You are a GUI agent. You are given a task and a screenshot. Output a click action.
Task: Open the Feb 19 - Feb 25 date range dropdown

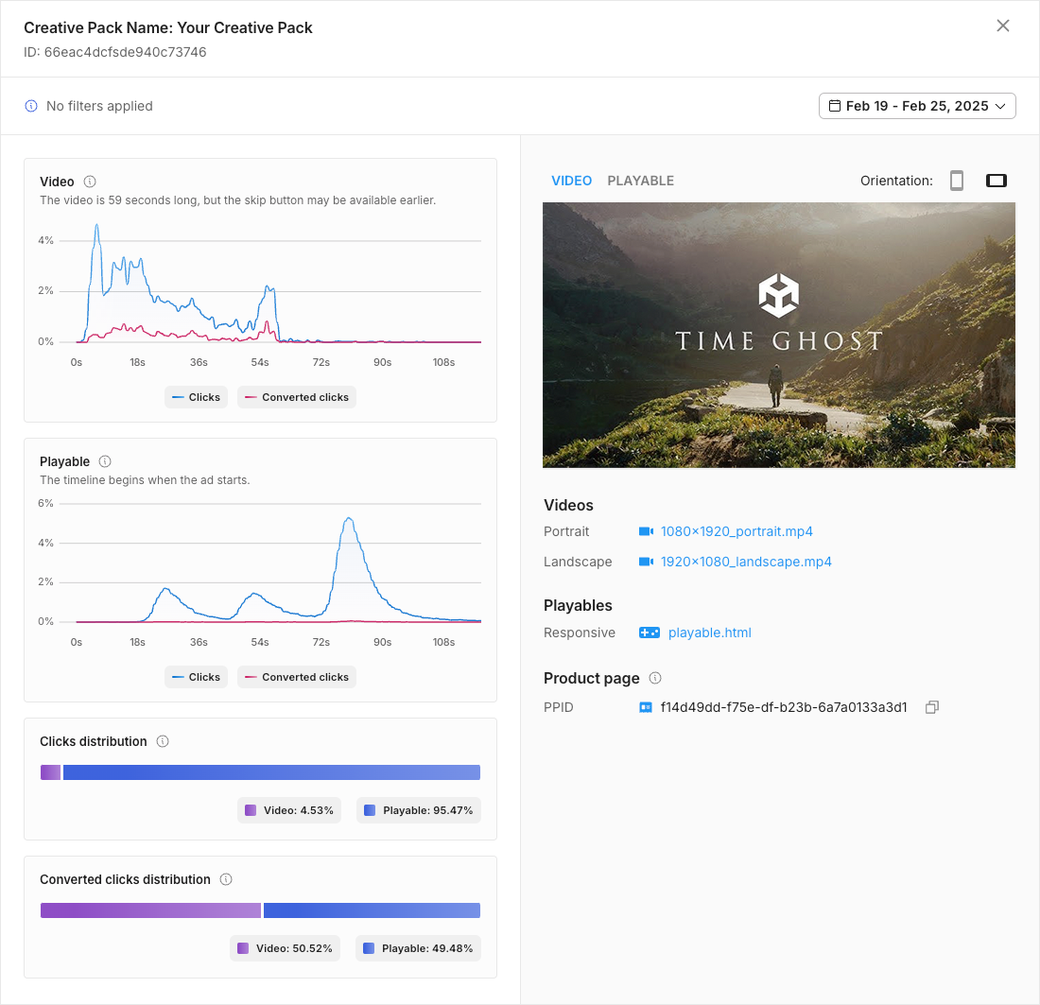(x=917, y=106)
